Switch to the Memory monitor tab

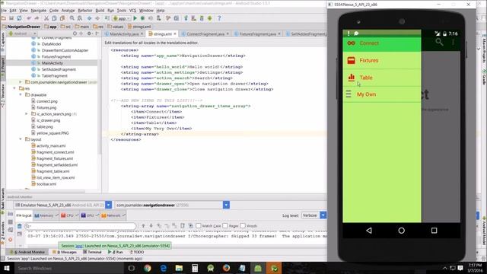coord(46,215)
